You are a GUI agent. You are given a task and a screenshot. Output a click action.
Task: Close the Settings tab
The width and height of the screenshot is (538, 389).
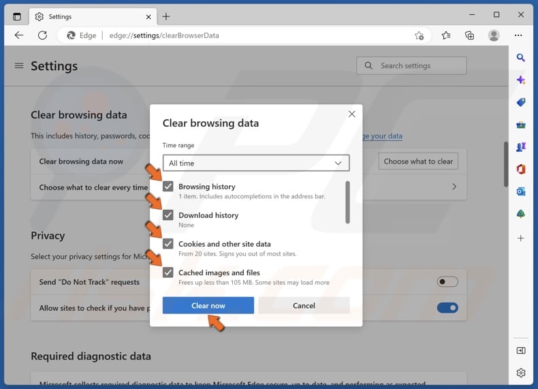(148, 17)
